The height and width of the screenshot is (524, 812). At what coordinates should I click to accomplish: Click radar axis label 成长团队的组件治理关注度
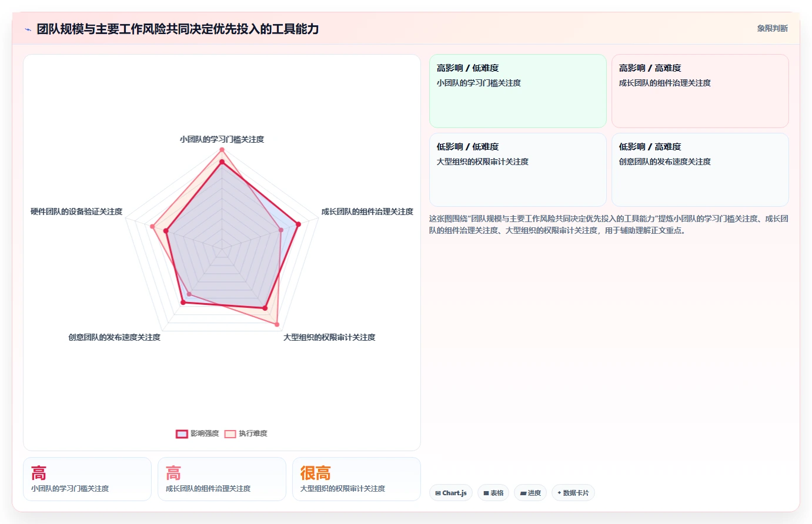pos(367,211)
